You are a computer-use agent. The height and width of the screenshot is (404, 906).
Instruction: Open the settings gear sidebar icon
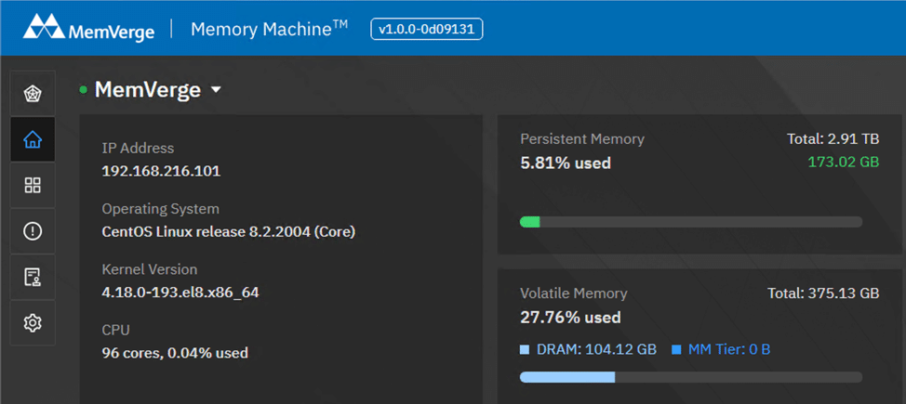tap(33, 322)
